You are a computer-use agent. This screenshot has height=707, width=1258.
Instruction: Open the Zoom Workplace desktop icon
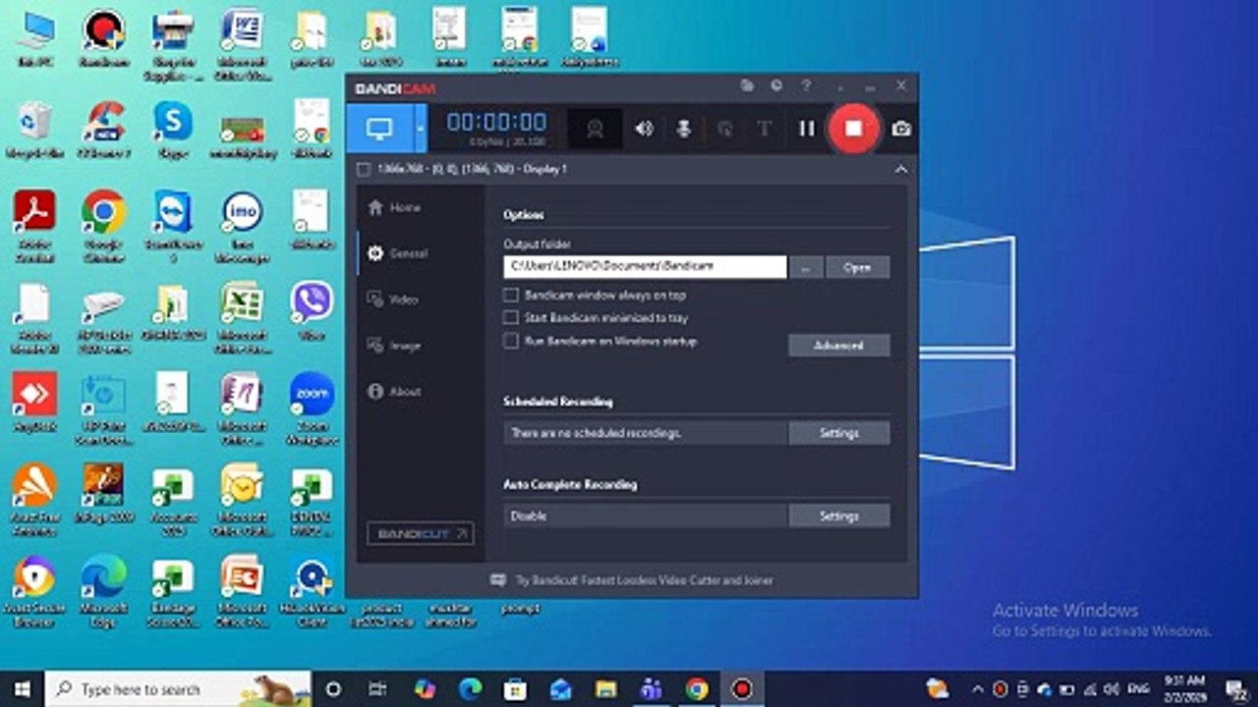pos(312,407)
